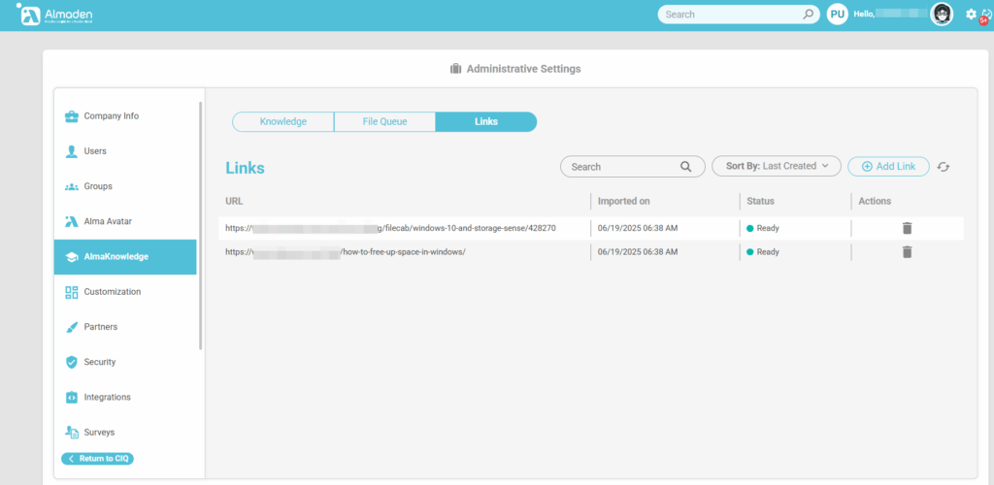Expand the Sort By: Last Created dropdown

(x=776, y=167)
